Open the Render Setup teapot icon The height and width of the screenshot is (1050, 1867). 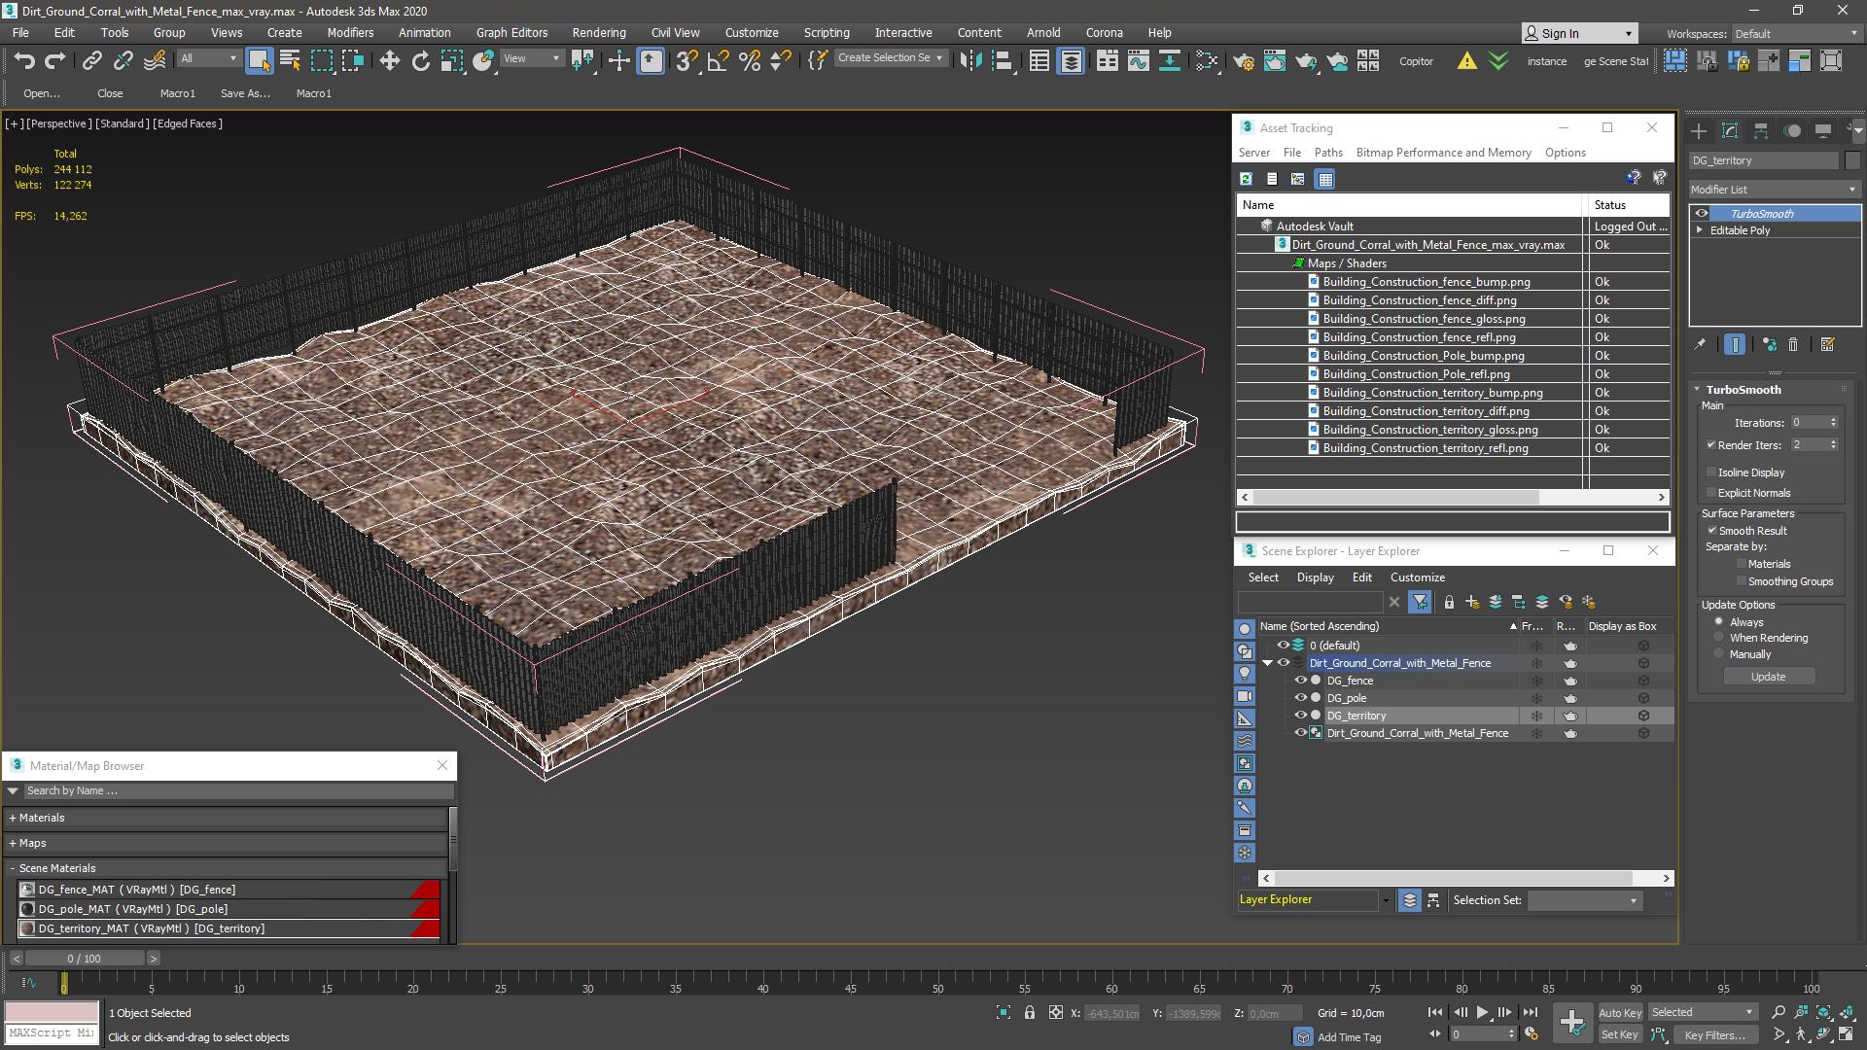pos(1243,61)
